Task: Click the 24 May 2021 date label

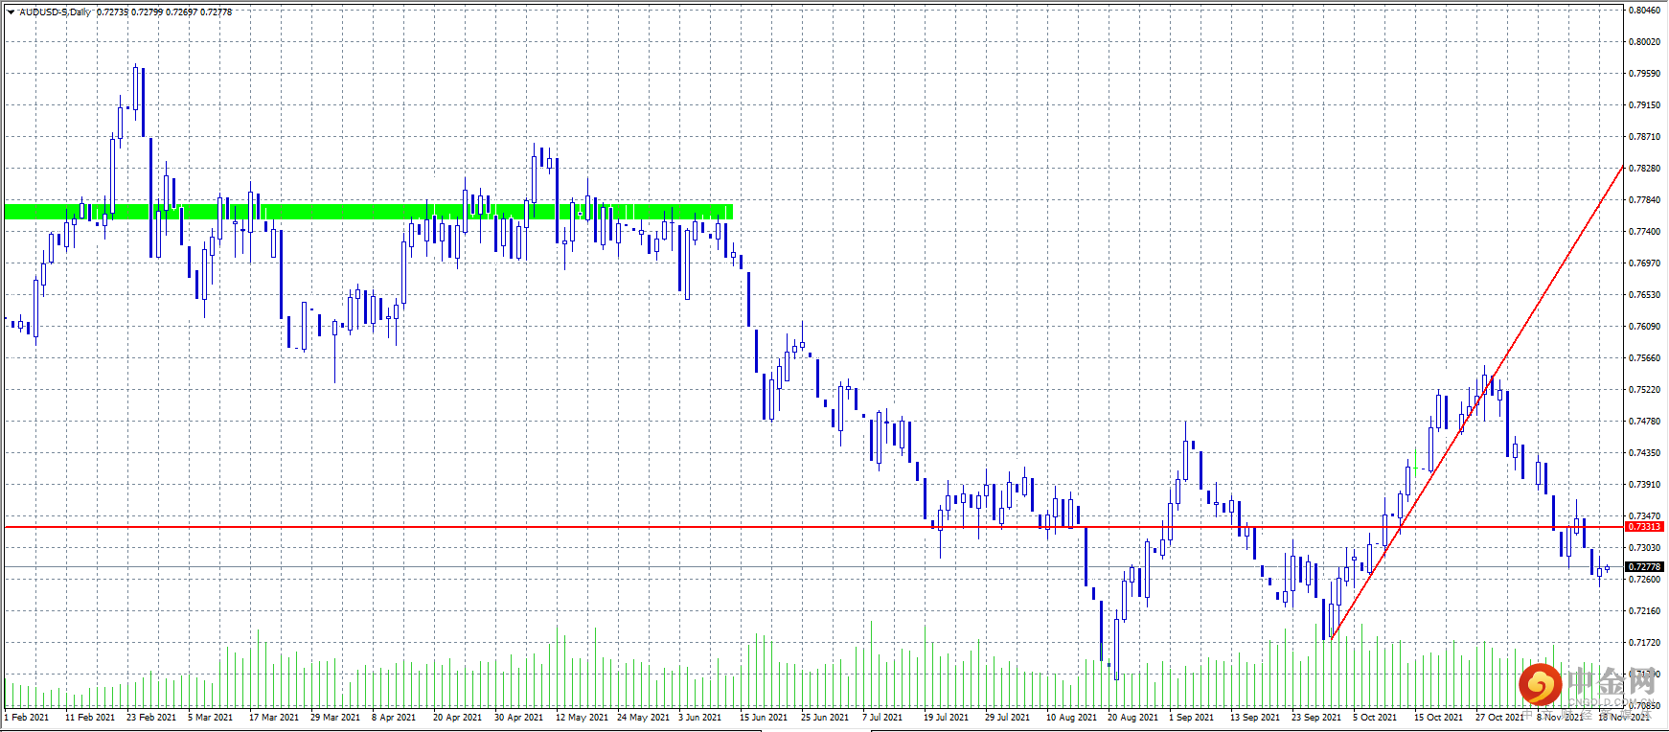Action: coord(643,717)
